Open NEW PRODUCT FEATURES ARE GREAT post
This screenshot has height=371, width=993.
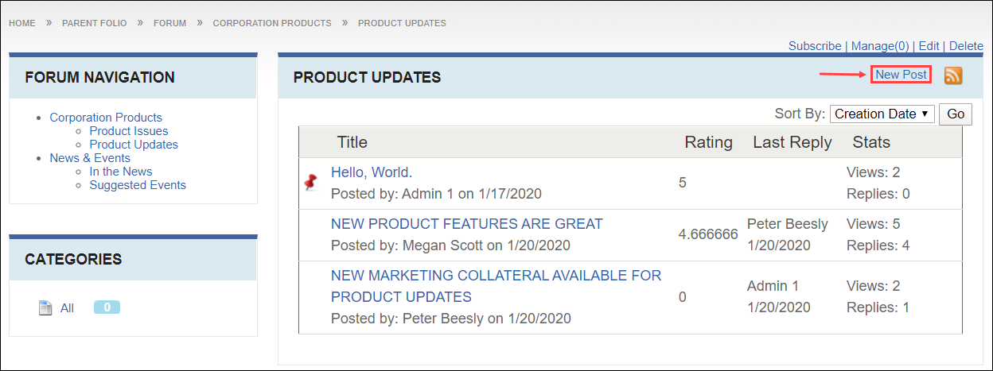467,224
